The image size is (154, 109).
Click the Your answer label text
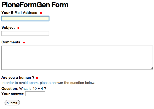pyautogui.click(x=13, y=94)
